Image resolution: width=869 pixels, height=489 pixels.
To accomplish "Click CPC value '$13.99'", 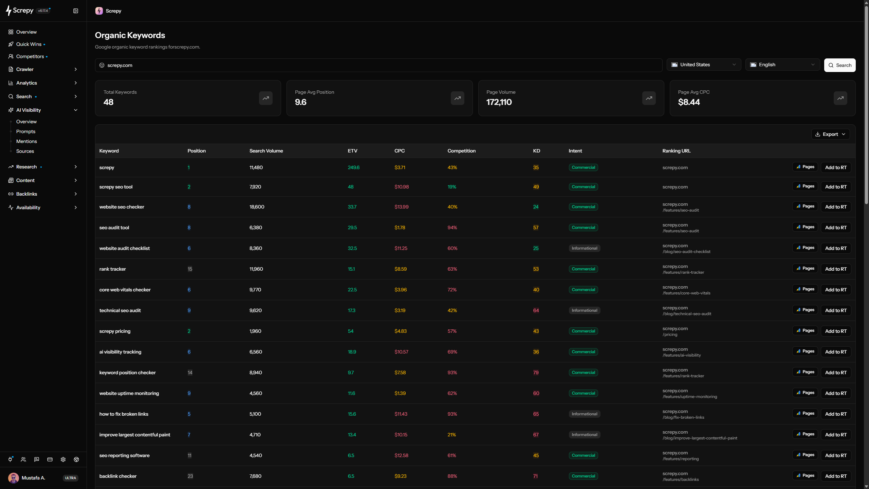I will (x=401, y=207).
